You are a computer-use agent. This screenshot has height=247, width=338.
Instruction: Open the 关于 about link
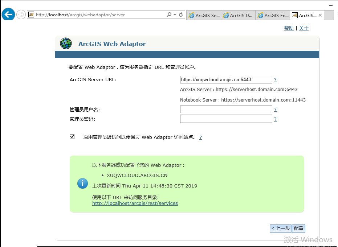tap(304, 28)
